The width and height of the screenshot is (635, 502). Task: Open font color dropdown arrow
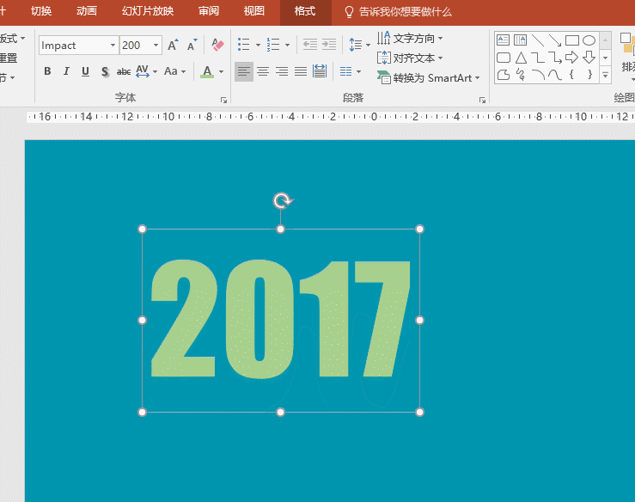tap(221, 72)
